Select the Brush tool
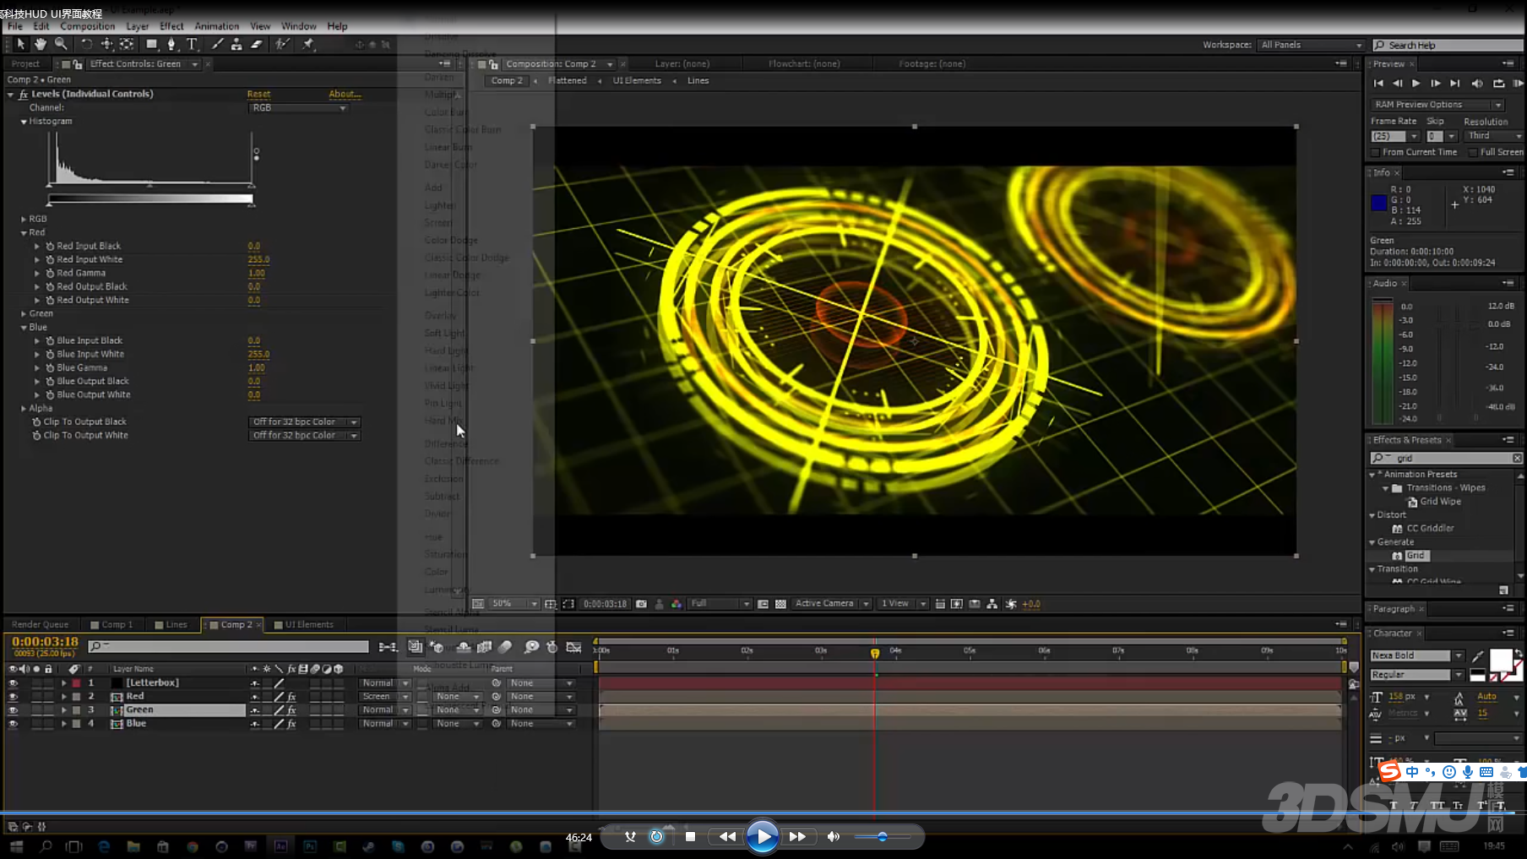 217,44
